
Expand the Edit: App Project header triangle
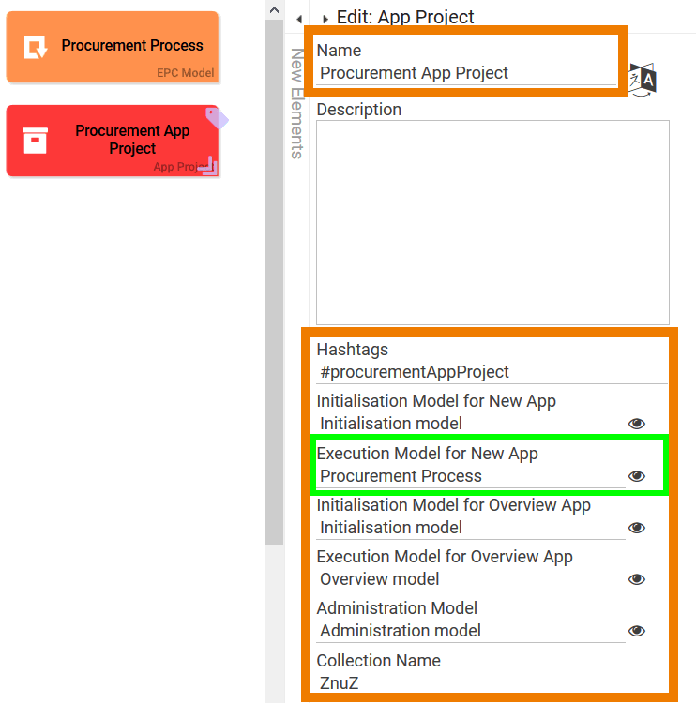(325, 19)
